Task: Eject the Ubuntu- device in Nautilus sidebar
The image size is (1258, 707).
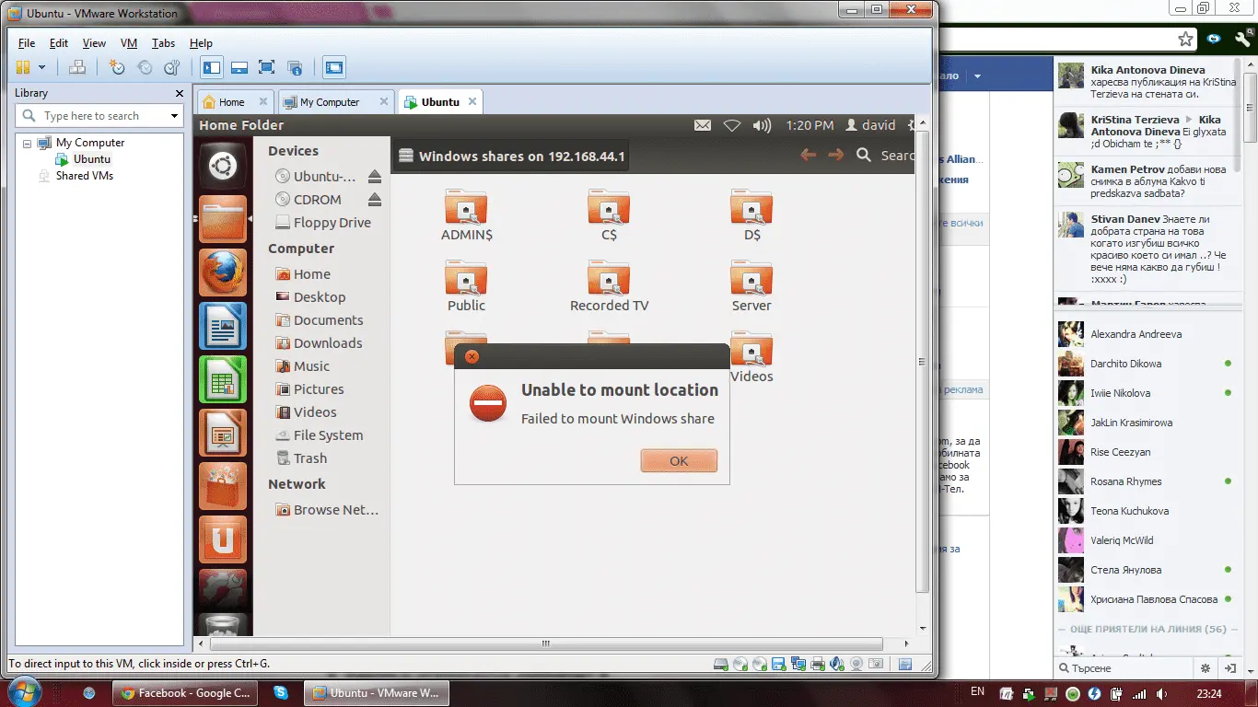Action: pyautogui.click(x=375, y=177)
